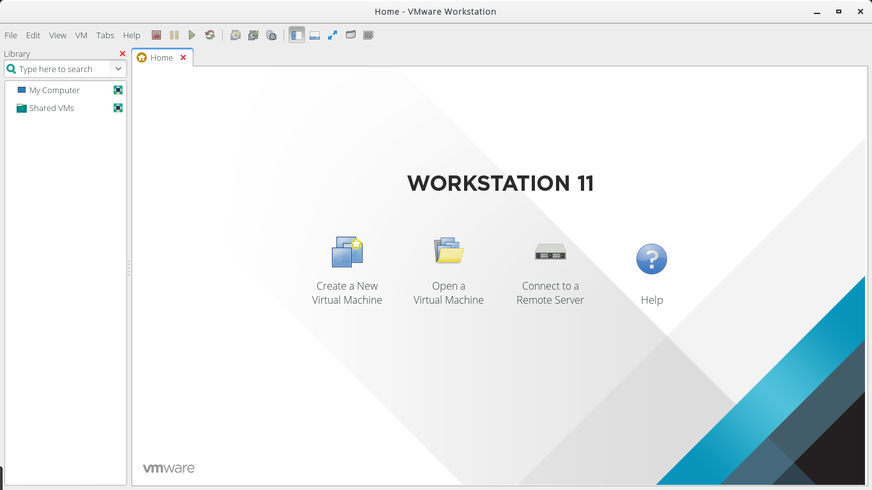Open the VM menu

point(81,35)
